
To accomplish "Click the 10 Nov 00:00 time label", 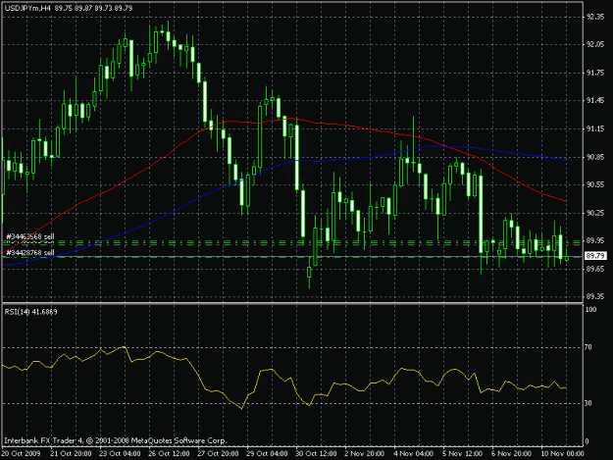I will (563, 454).
